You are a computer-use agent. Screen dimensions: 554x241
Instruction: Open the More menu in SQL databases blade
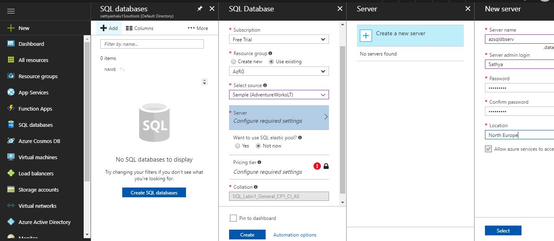point(198,28)
